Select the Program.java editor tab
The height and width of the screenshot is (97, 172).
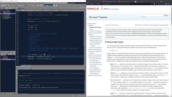click(x=21, y=8)
